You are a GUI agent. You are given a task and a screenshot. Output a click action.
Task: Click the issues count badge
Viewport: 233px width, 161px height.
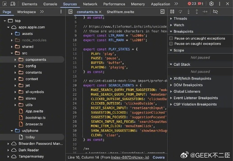pyautogui.click(x=201, y=4)
